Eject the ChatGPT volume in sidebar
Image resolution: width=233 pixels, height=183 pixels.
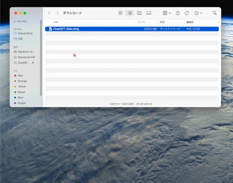click(x=33, y=63)
